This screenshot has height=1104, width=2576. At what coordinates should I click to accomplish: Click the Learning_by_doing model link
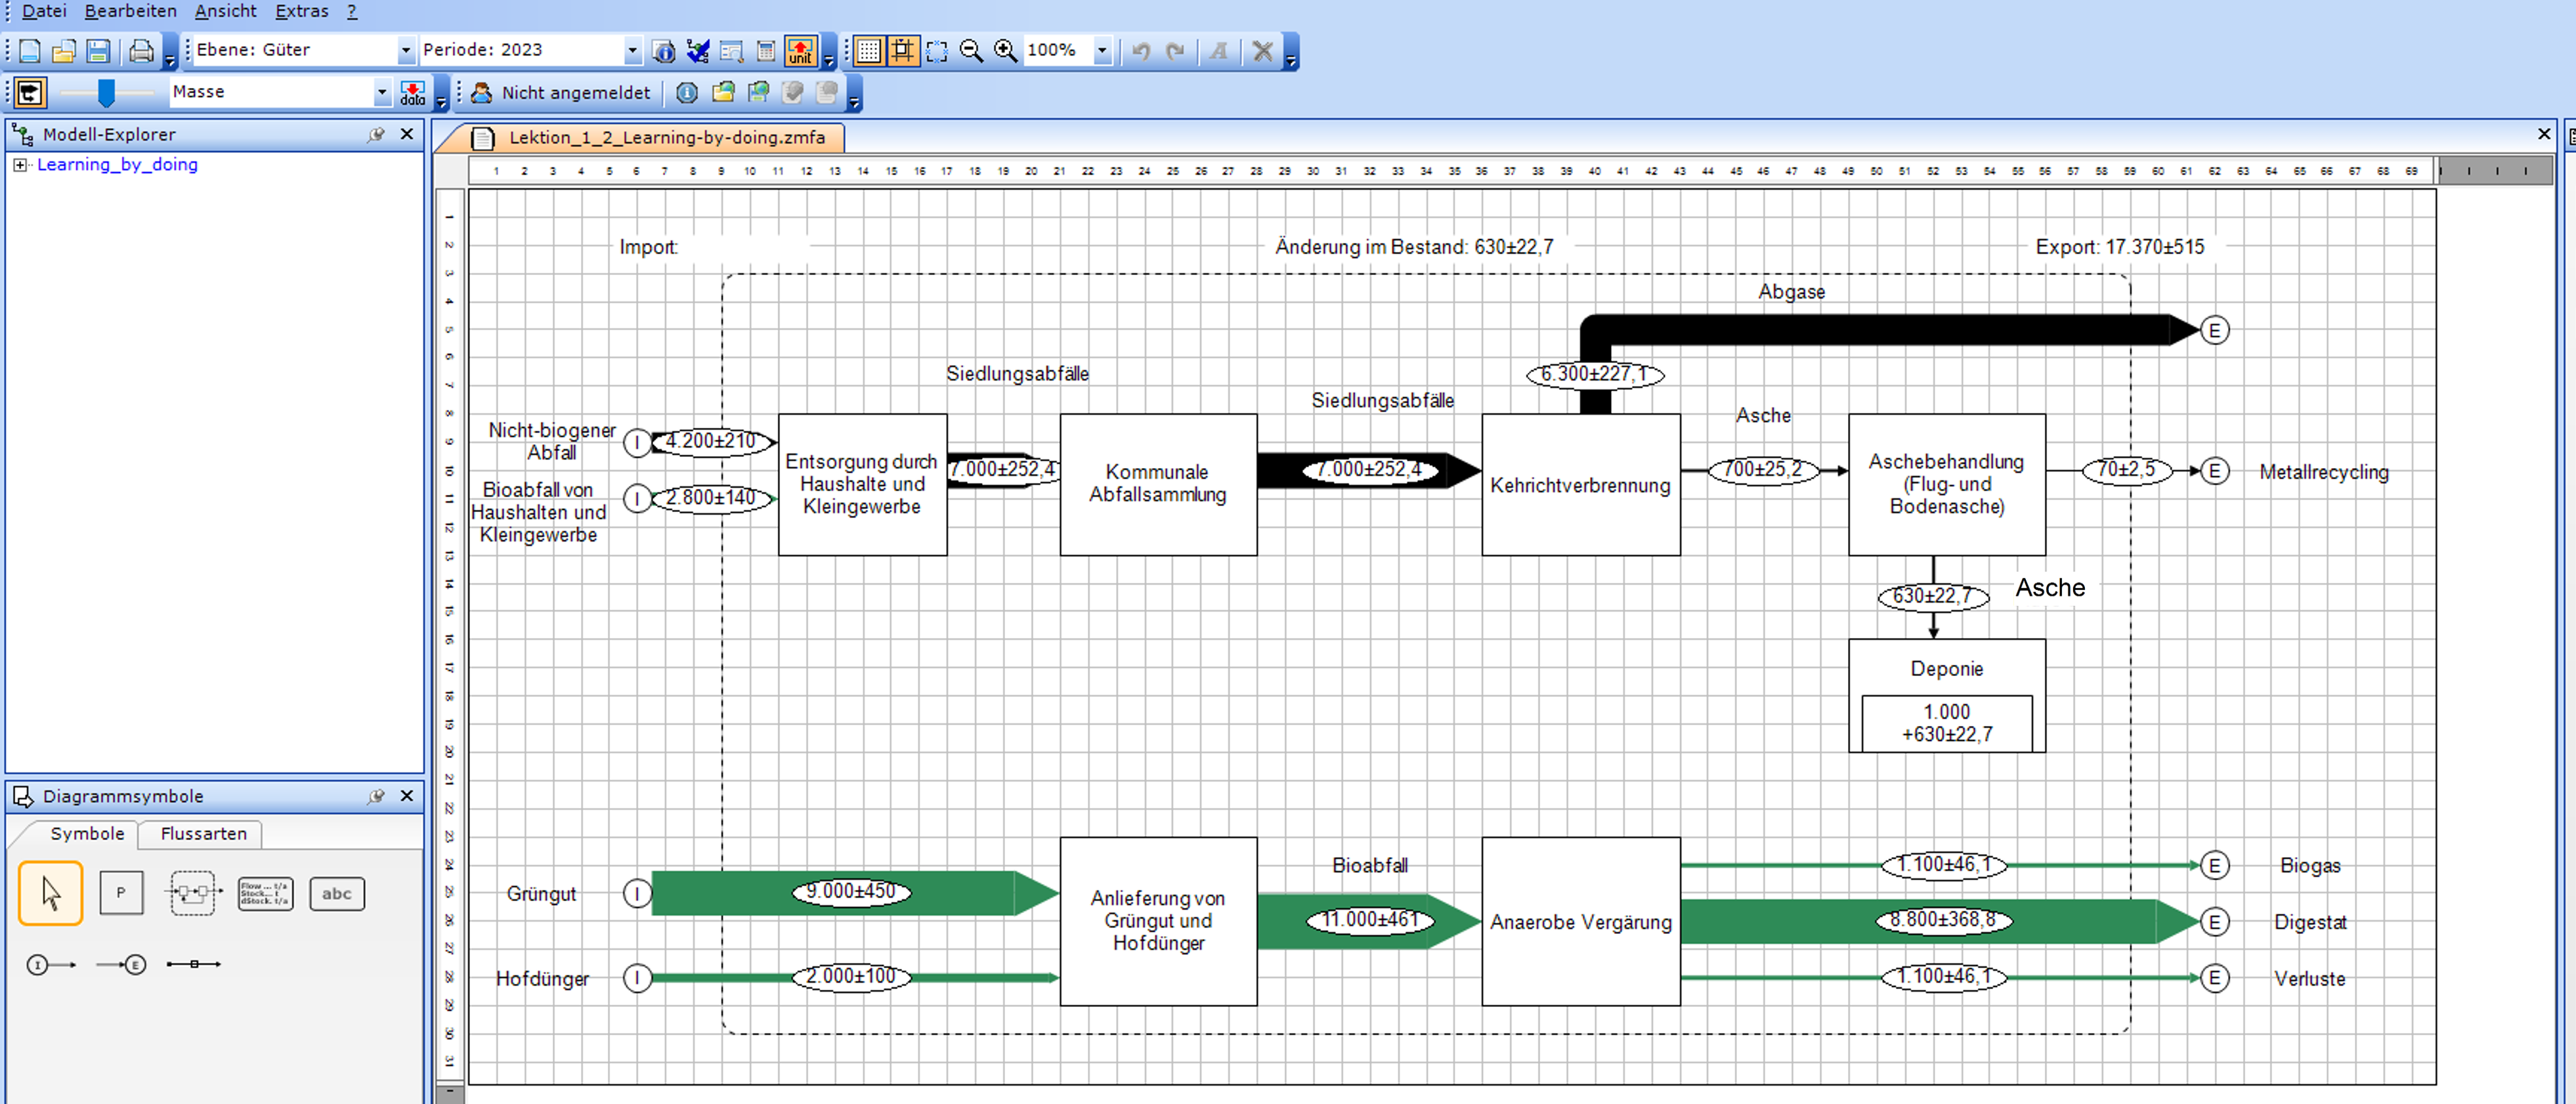(x=117, y=165)
